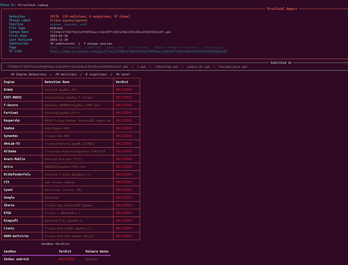Screen dimensions: 348x265
Task: Select the Avast-Mobile engine name
Action: point(14,159)
